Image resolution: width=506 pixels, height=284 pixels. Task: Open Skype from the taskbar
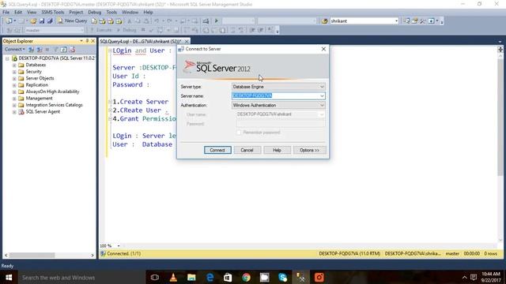coord(283,277)
